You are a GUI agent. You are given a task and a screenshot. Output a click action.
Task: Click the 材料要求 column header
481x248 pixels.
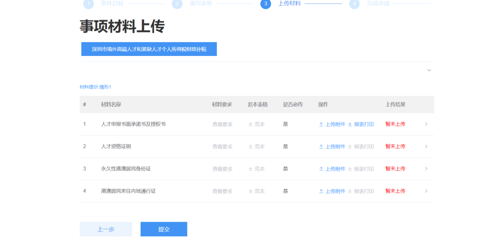coord(222,104)
